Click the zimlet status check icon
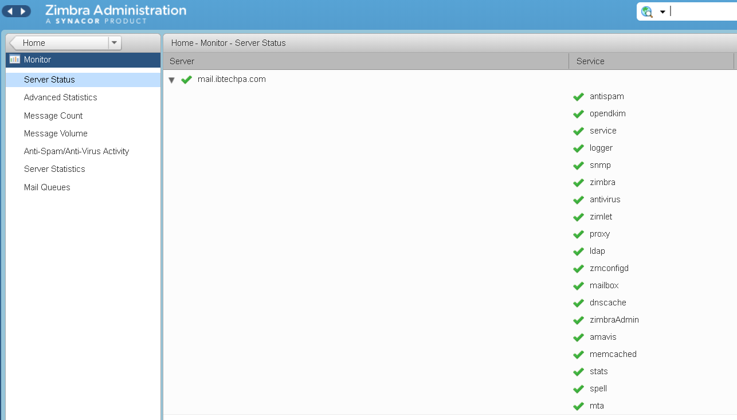Screen dimensions: 737x420 point(578,217)
